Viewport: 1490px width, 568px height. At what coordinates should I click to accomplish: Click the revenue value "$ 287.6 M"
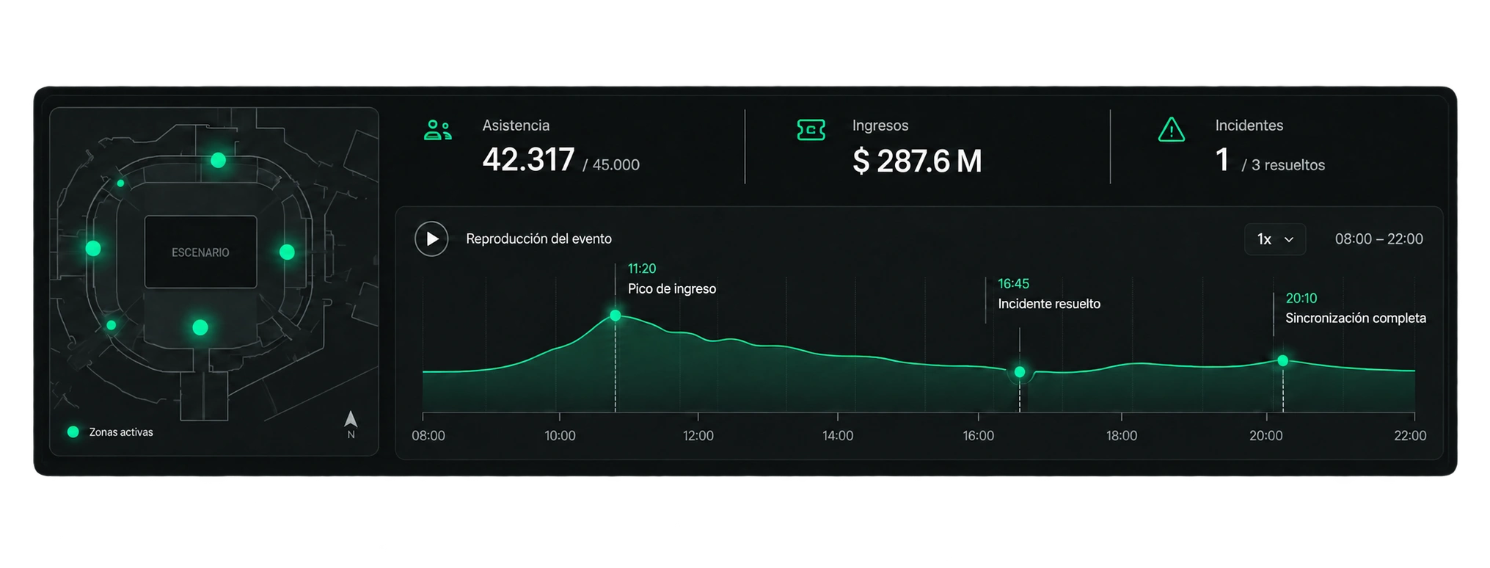coord(917,161)
